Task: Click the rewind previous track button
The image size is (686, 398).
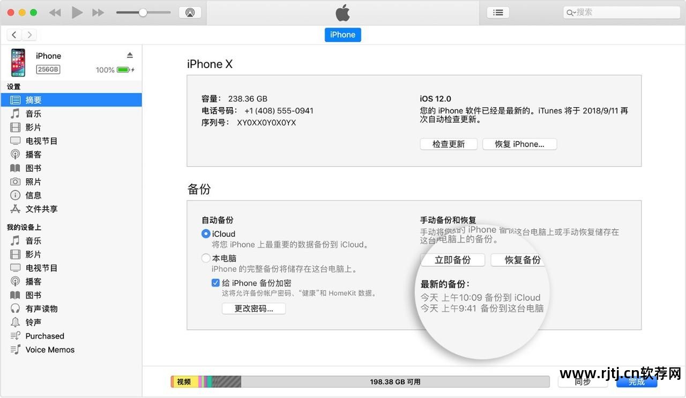Action: [55, 12]
